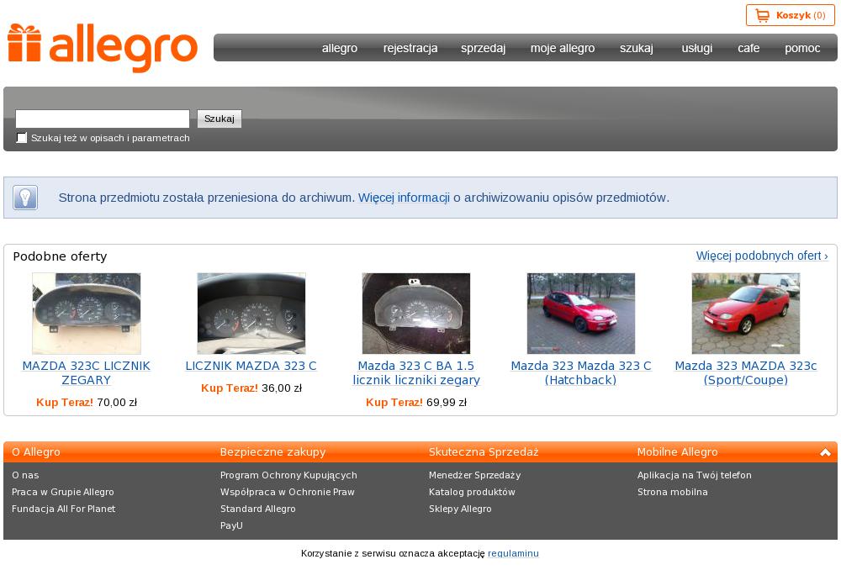Go to the sprzedaj menu item
Viewport: 841px width, 570px height.
point(484,48)
